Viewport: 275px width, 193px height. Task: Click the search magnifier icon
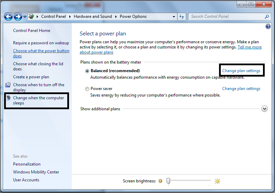click(267, 16)
